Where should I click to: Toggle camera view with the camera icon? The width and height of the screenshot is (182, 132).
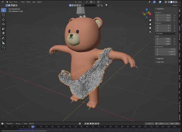(x=150, y=28)
